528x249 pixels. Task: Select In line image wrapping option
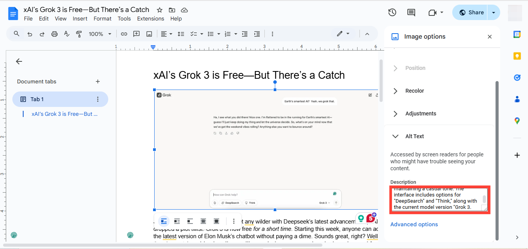(164, 221)
